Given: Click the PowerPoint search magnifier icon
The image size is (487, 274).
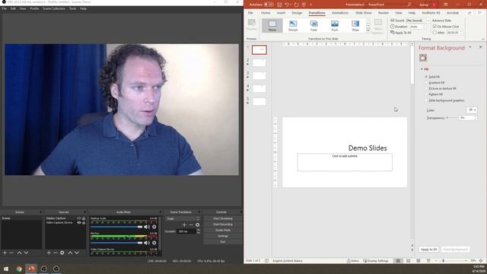Looking at the screenshot, I should (409, 5).
